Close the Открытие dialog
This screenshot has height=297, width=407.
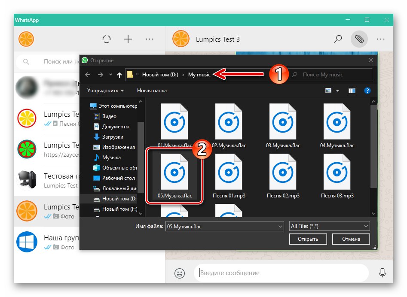tap(371, 60)
